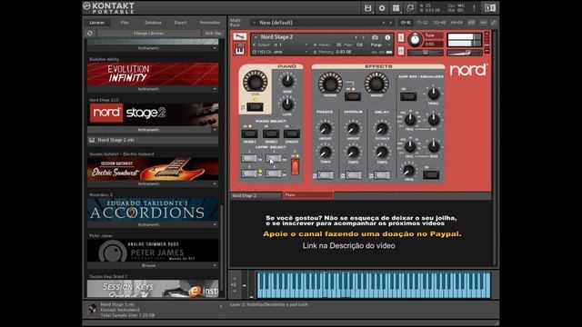The height and width of the screenshot is (327, 582).
Task: Click the info icon on Nord Stage 2 header
Action: click(387, 37)
